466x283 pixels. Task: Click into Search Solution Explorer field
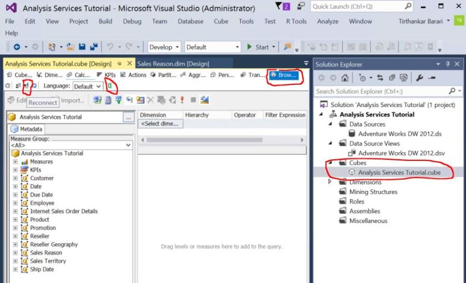click(382, 91)
